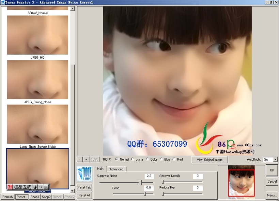Open the AutoBright dropdown
Screen dimensions: 279x201
point(275,160)
